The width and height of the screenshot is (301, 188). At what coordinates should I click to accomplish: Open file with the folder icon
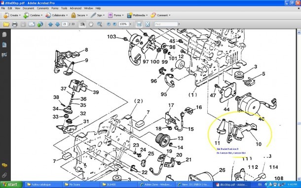6,24
